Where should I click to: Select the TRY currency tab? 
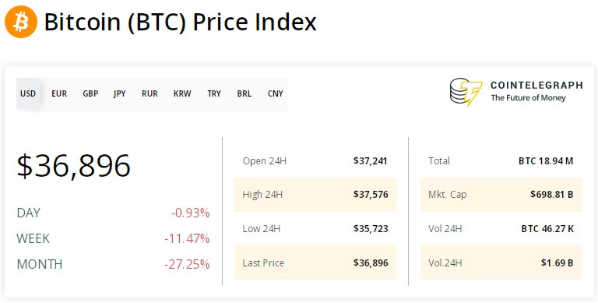tap(214, 93)
